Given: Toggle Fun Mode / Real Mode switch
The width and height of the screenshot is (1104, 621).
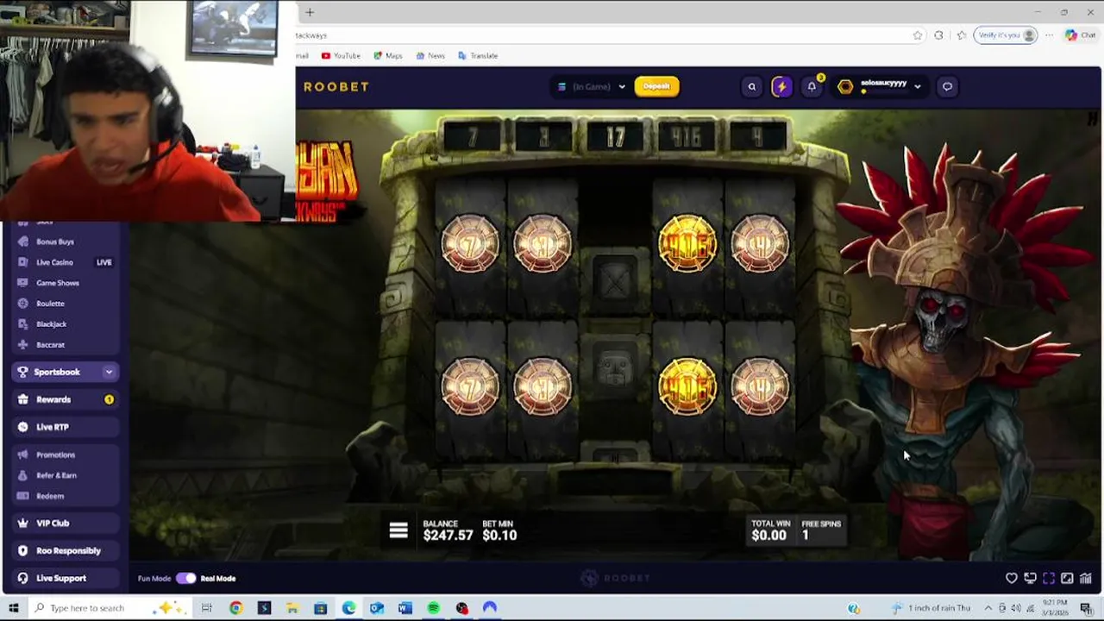Looking at the screenshot, I should pos(186,579).
